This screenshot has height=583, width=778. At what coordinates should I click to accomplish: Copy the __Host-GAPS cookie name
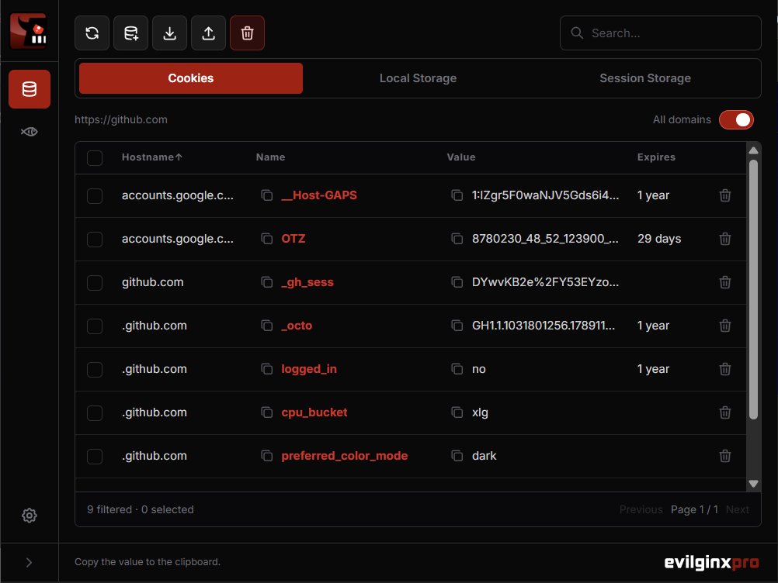[267, 195]
